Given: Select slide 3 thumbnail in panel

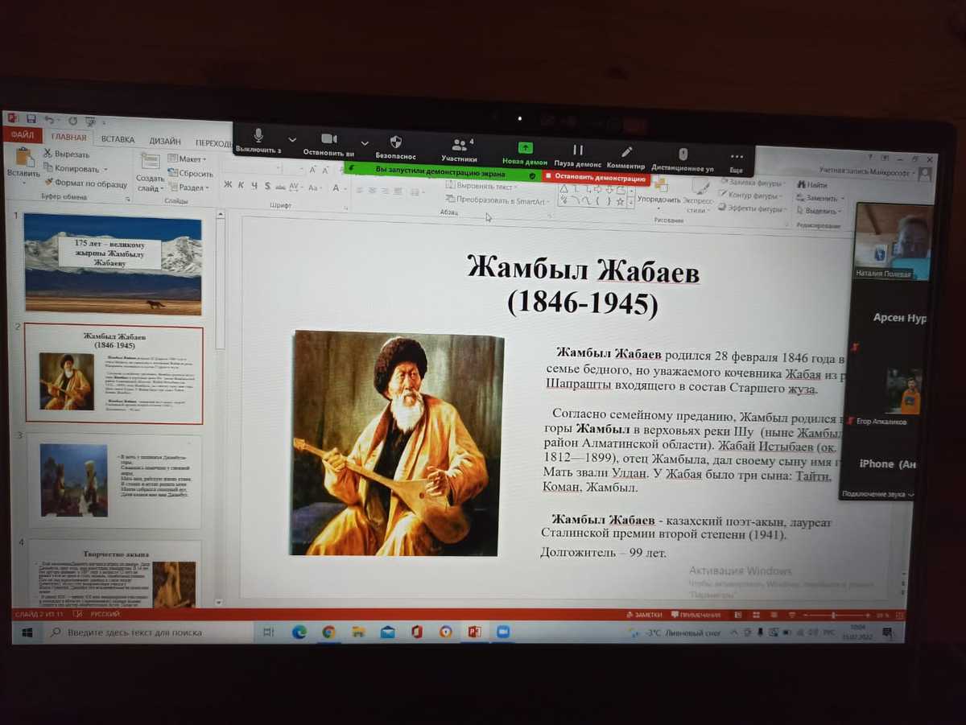Looking at the screenshot, I should coord(114,480).
